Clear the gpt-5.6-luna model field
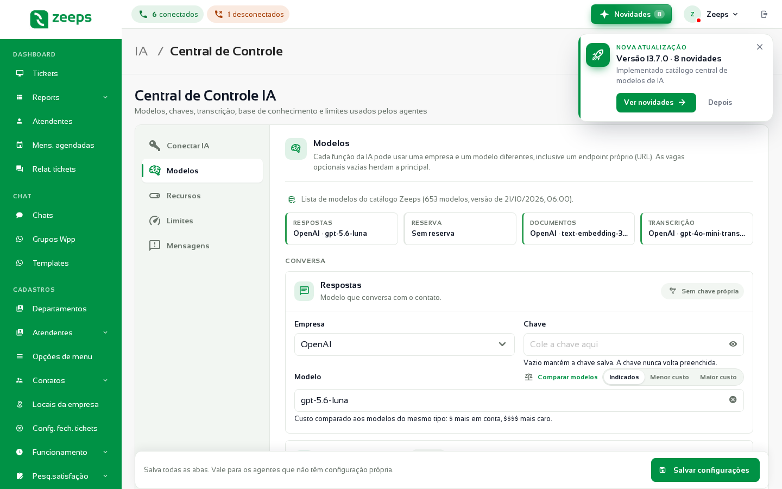The height and width of the screenshot is (489, 782). (x=733, y=400)
